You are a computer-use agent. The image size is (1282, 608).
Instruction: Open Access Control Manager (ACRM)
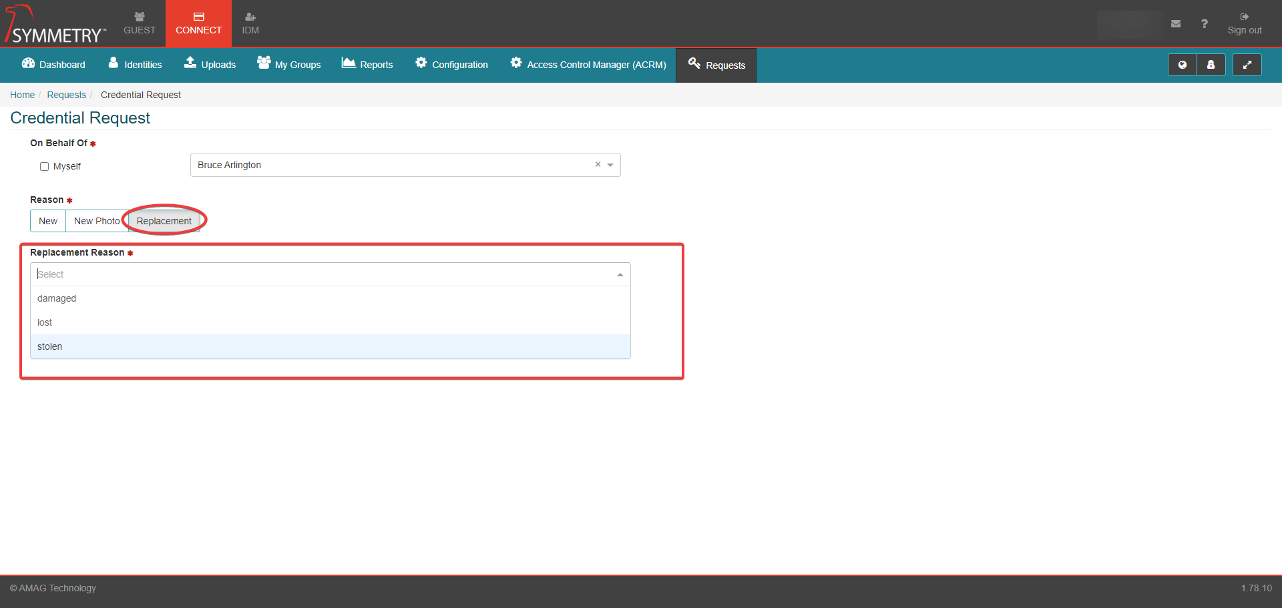pos(588,65)
